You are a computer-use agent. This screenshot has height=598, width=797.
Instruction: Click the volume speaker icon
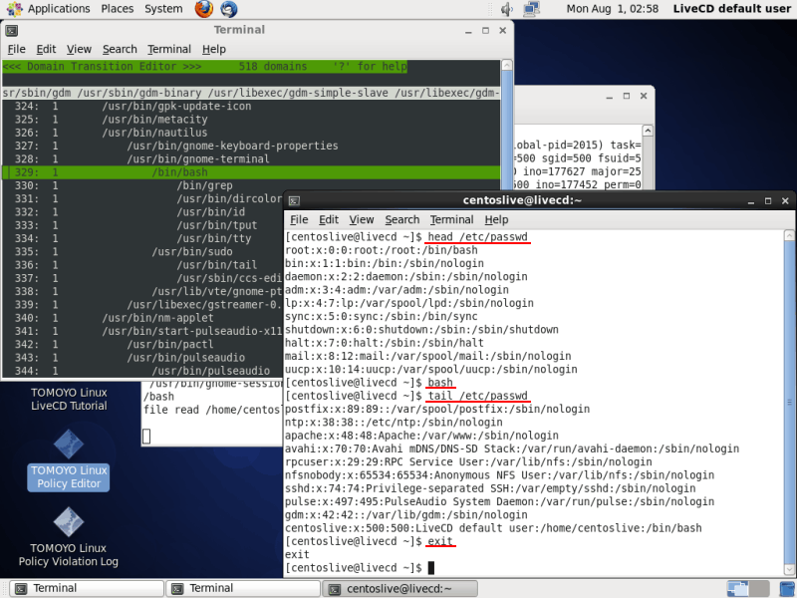(x=507, y=9)
